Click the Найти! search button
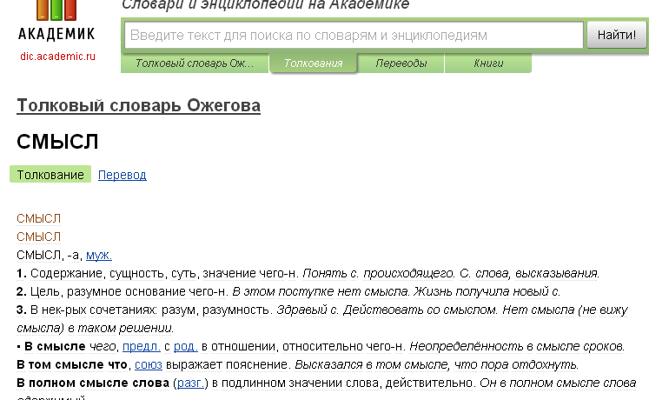 (616, 35)
